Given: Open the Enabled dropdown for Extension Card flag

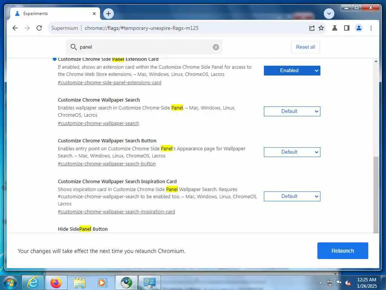Looking at the screenshot, I should [x=292, y=71].
